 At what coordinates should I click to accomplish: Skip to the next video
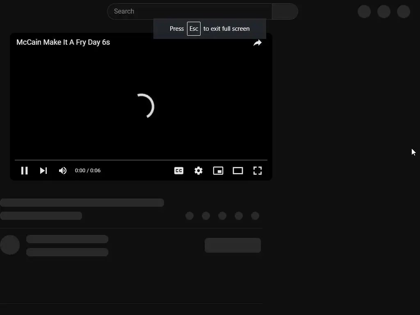pyautogui.click(x=43, y=171)
